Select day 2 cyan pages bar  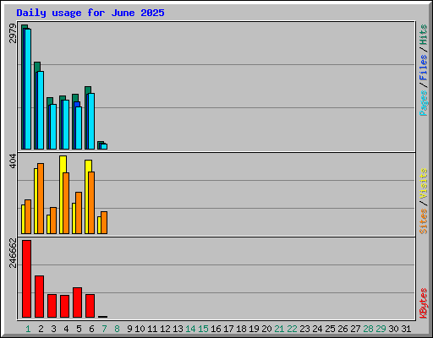[41, 111]
